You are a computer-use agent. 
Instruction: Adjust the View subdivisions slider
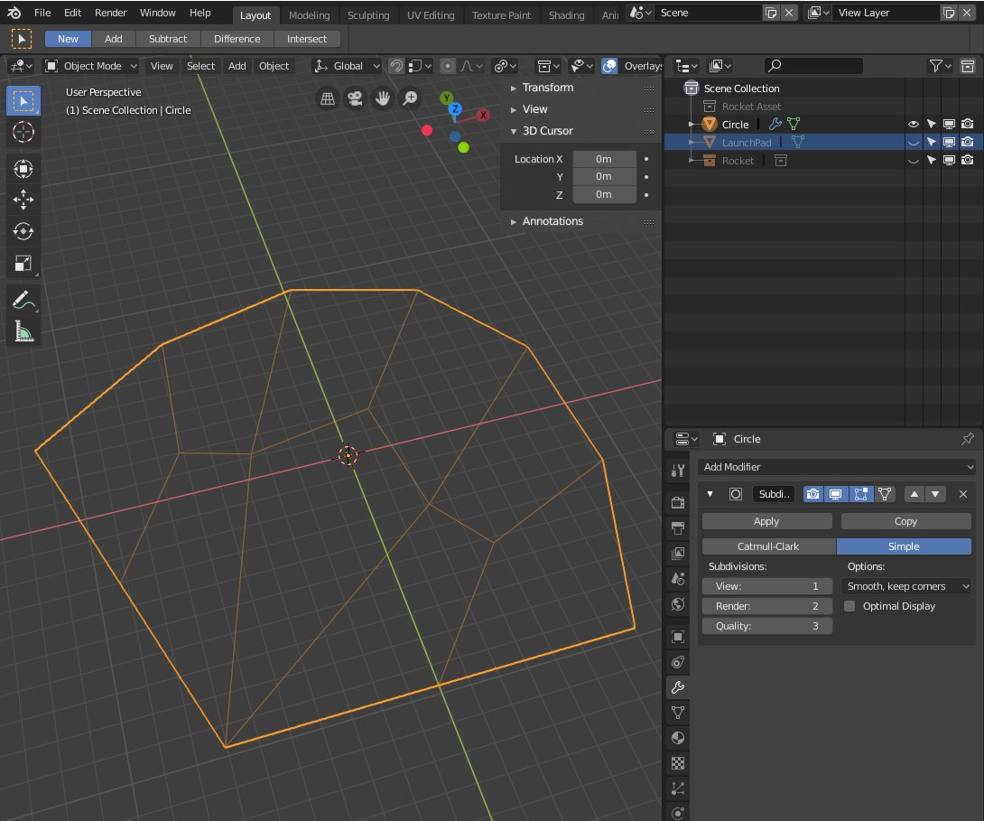point(766,586)
